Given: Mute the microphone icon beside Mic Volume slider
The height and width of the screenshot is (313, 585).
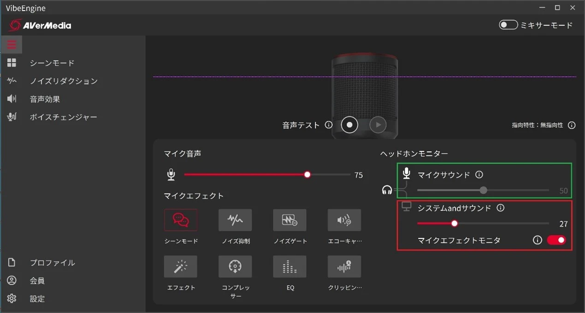Looking at the screenshot, I should coord(171,175).
